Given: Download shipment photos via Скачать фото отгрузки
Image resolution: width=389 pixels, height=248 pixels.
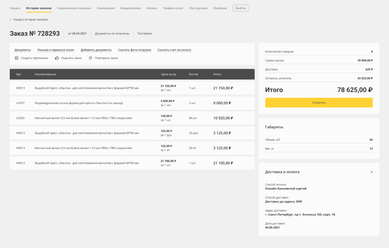Looking at the screenshot, I should click(134, 50).
